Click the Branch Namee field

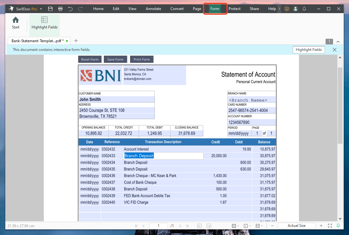[251, 99]
